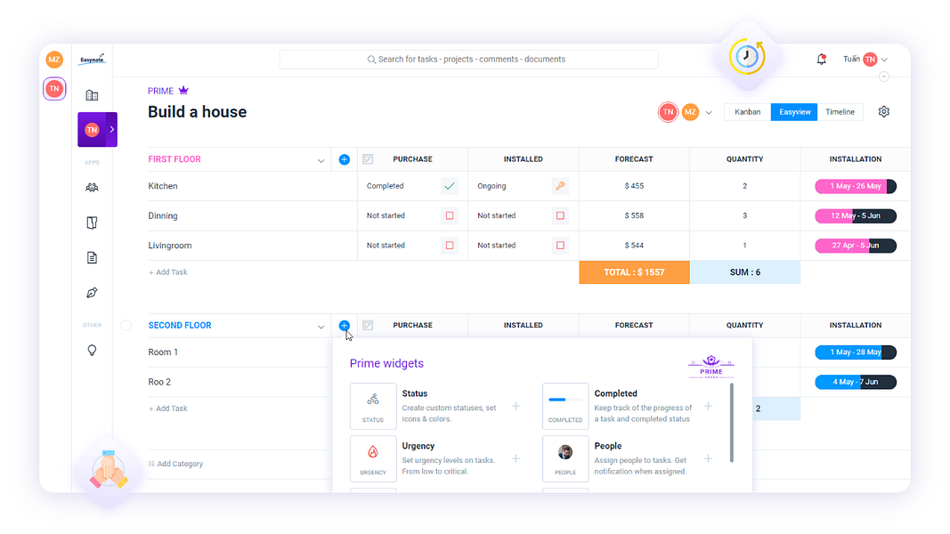Click the Completed widget progress tile
This screenshot has height=534, width=950.
(565, 406)
